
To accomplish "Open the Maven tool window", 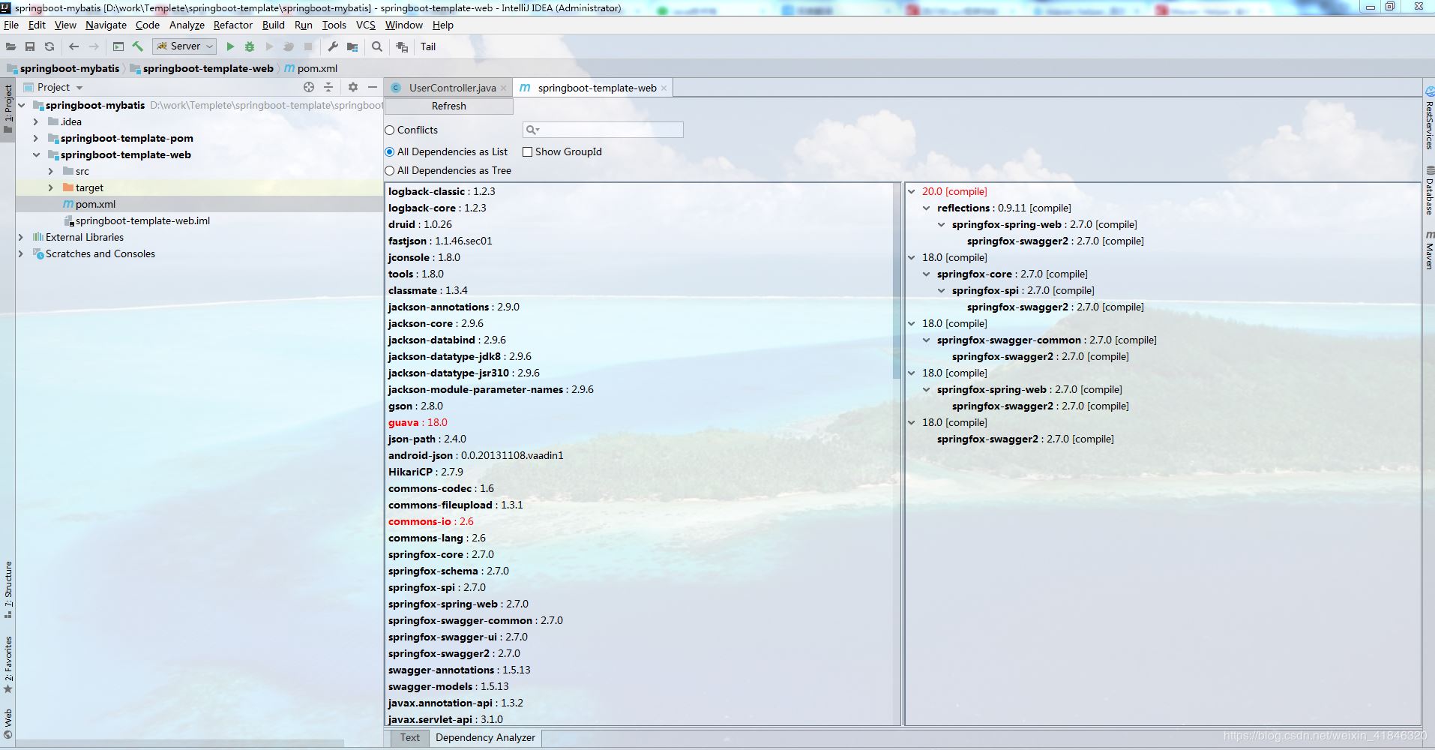I will tap(1428, 251).
